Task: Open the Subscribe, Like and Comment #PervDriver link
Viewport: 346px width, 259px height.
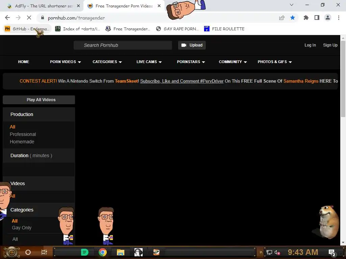Action: point(182,81)
